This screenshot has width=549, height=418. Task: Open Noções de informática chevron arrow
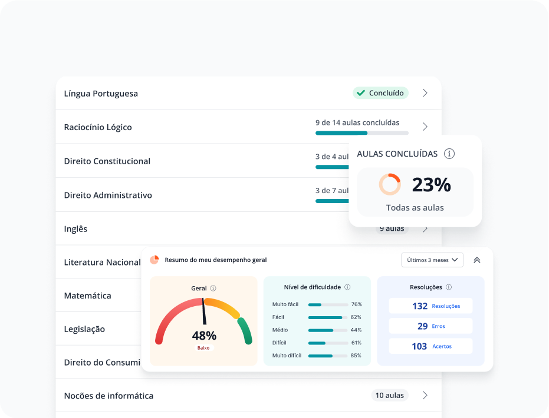425,396
